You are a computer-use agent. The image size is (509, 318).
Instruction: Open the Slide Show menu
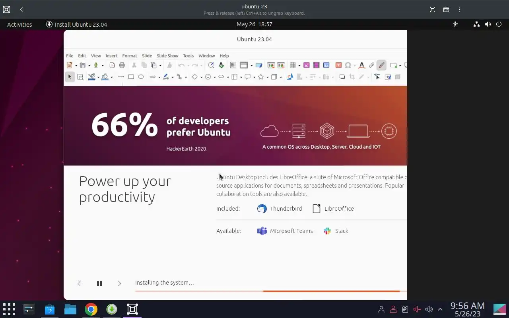click(x=167, y=56)
